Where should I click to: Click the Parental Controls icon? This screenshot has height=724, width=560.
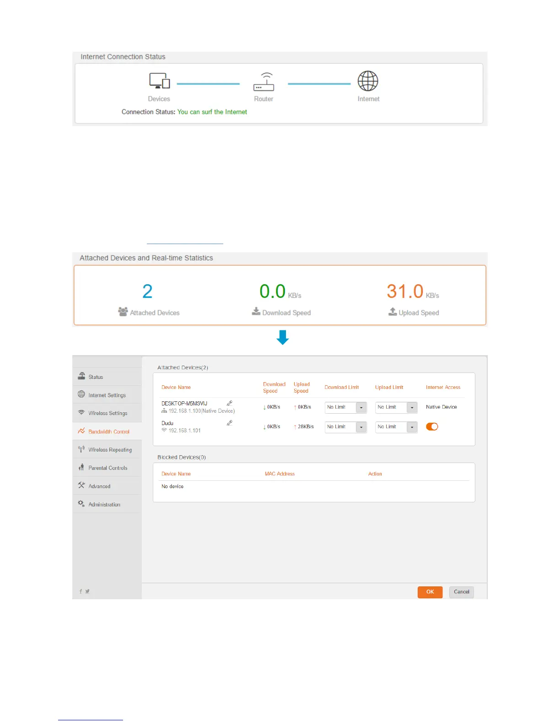[81, 467]
